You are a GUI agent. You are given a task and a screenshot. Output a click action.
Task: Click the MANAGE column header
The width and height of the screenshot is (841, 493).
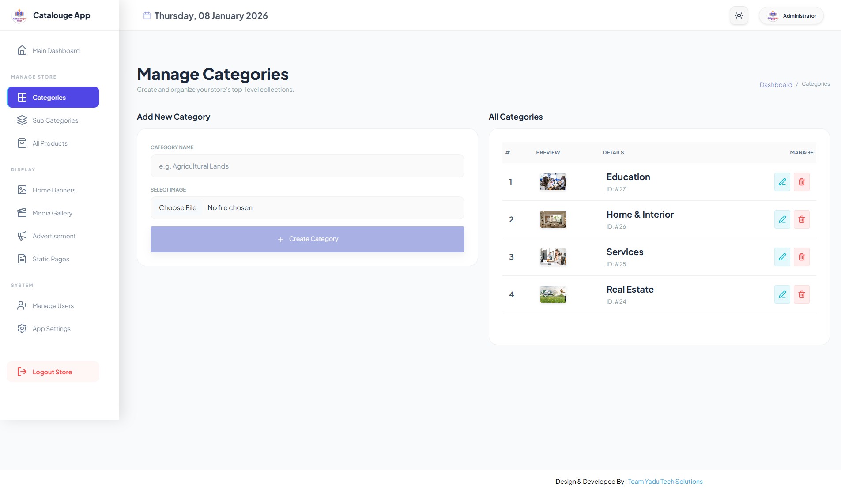point(801,153)
